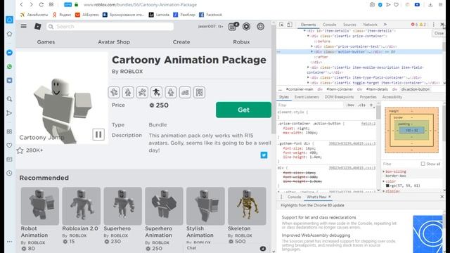
Task: Open Messenger in the browser sidebar
Action: click(x=9, y=53)
